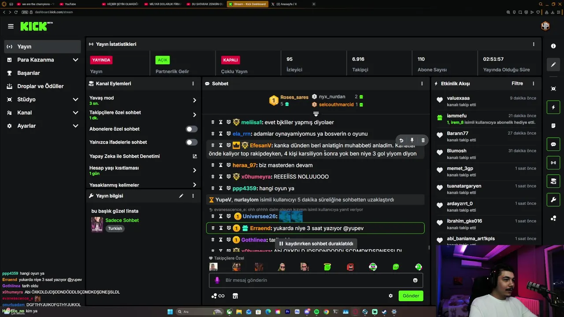Image resolution: width=564 pixels, height=317 pixels.
Task: Open the shop icon below message box
Action: [235, 296]
